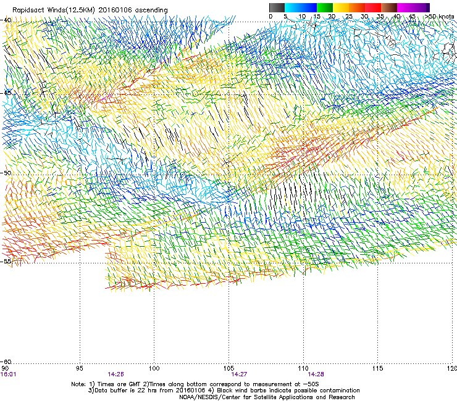Click the Rapidscat Winds title text
Image resolution: width=457 pixels, height=401 pixels.
(x=90, y=10)
